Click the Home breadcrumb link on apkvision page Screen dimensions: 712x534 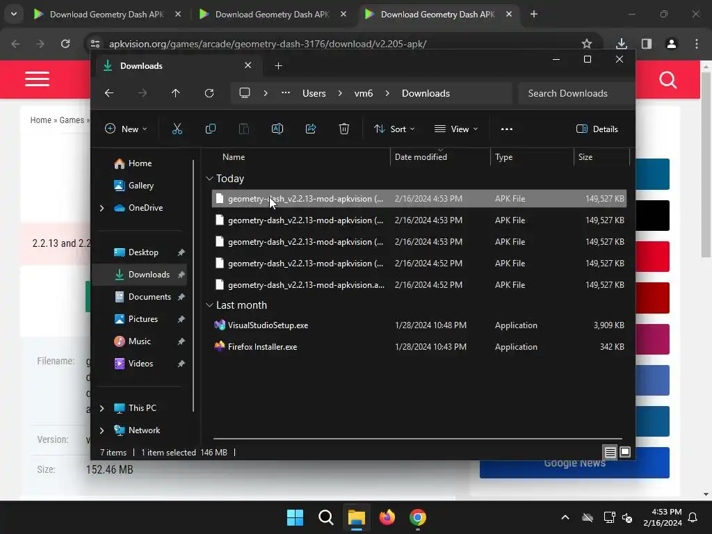pyautogui.click(x=41, y=120)
